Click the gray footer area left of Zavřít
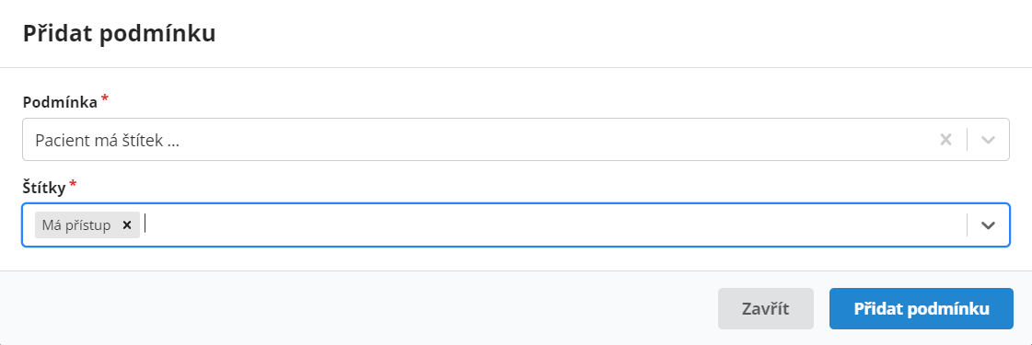Viewport: 1032px width, 345px height. [x=359, y=308]
